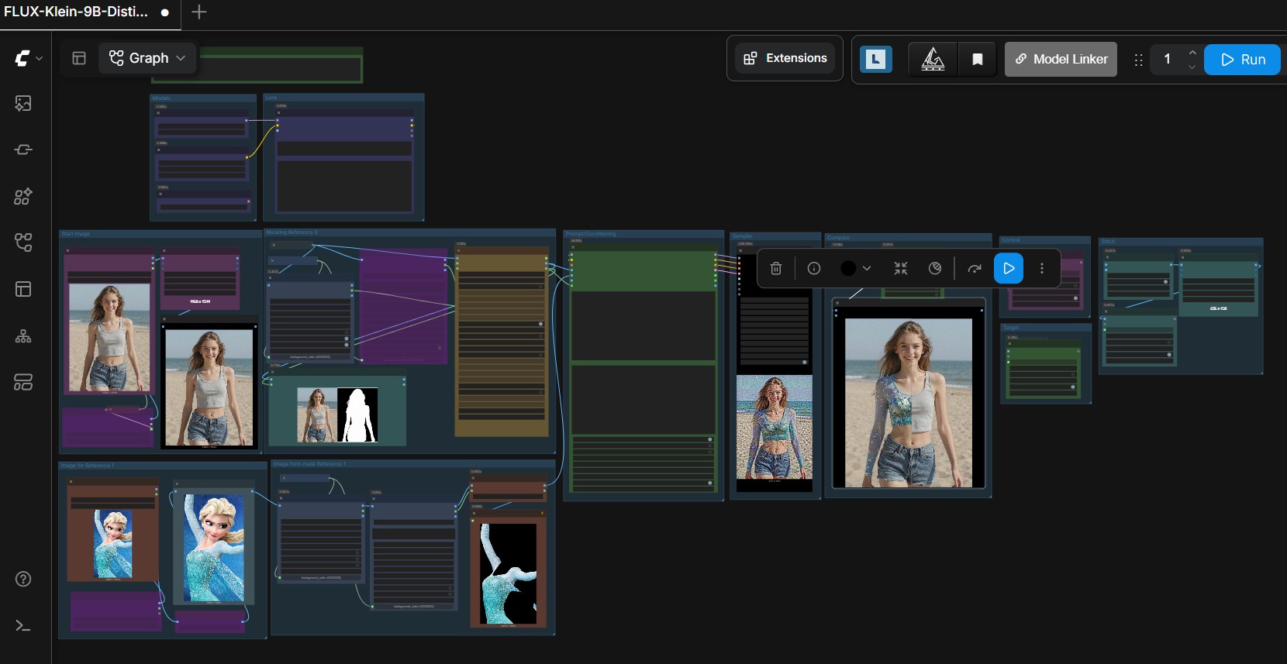
Task: Click the large Elsa reference preview image
Action: click(x=214, y=547)
